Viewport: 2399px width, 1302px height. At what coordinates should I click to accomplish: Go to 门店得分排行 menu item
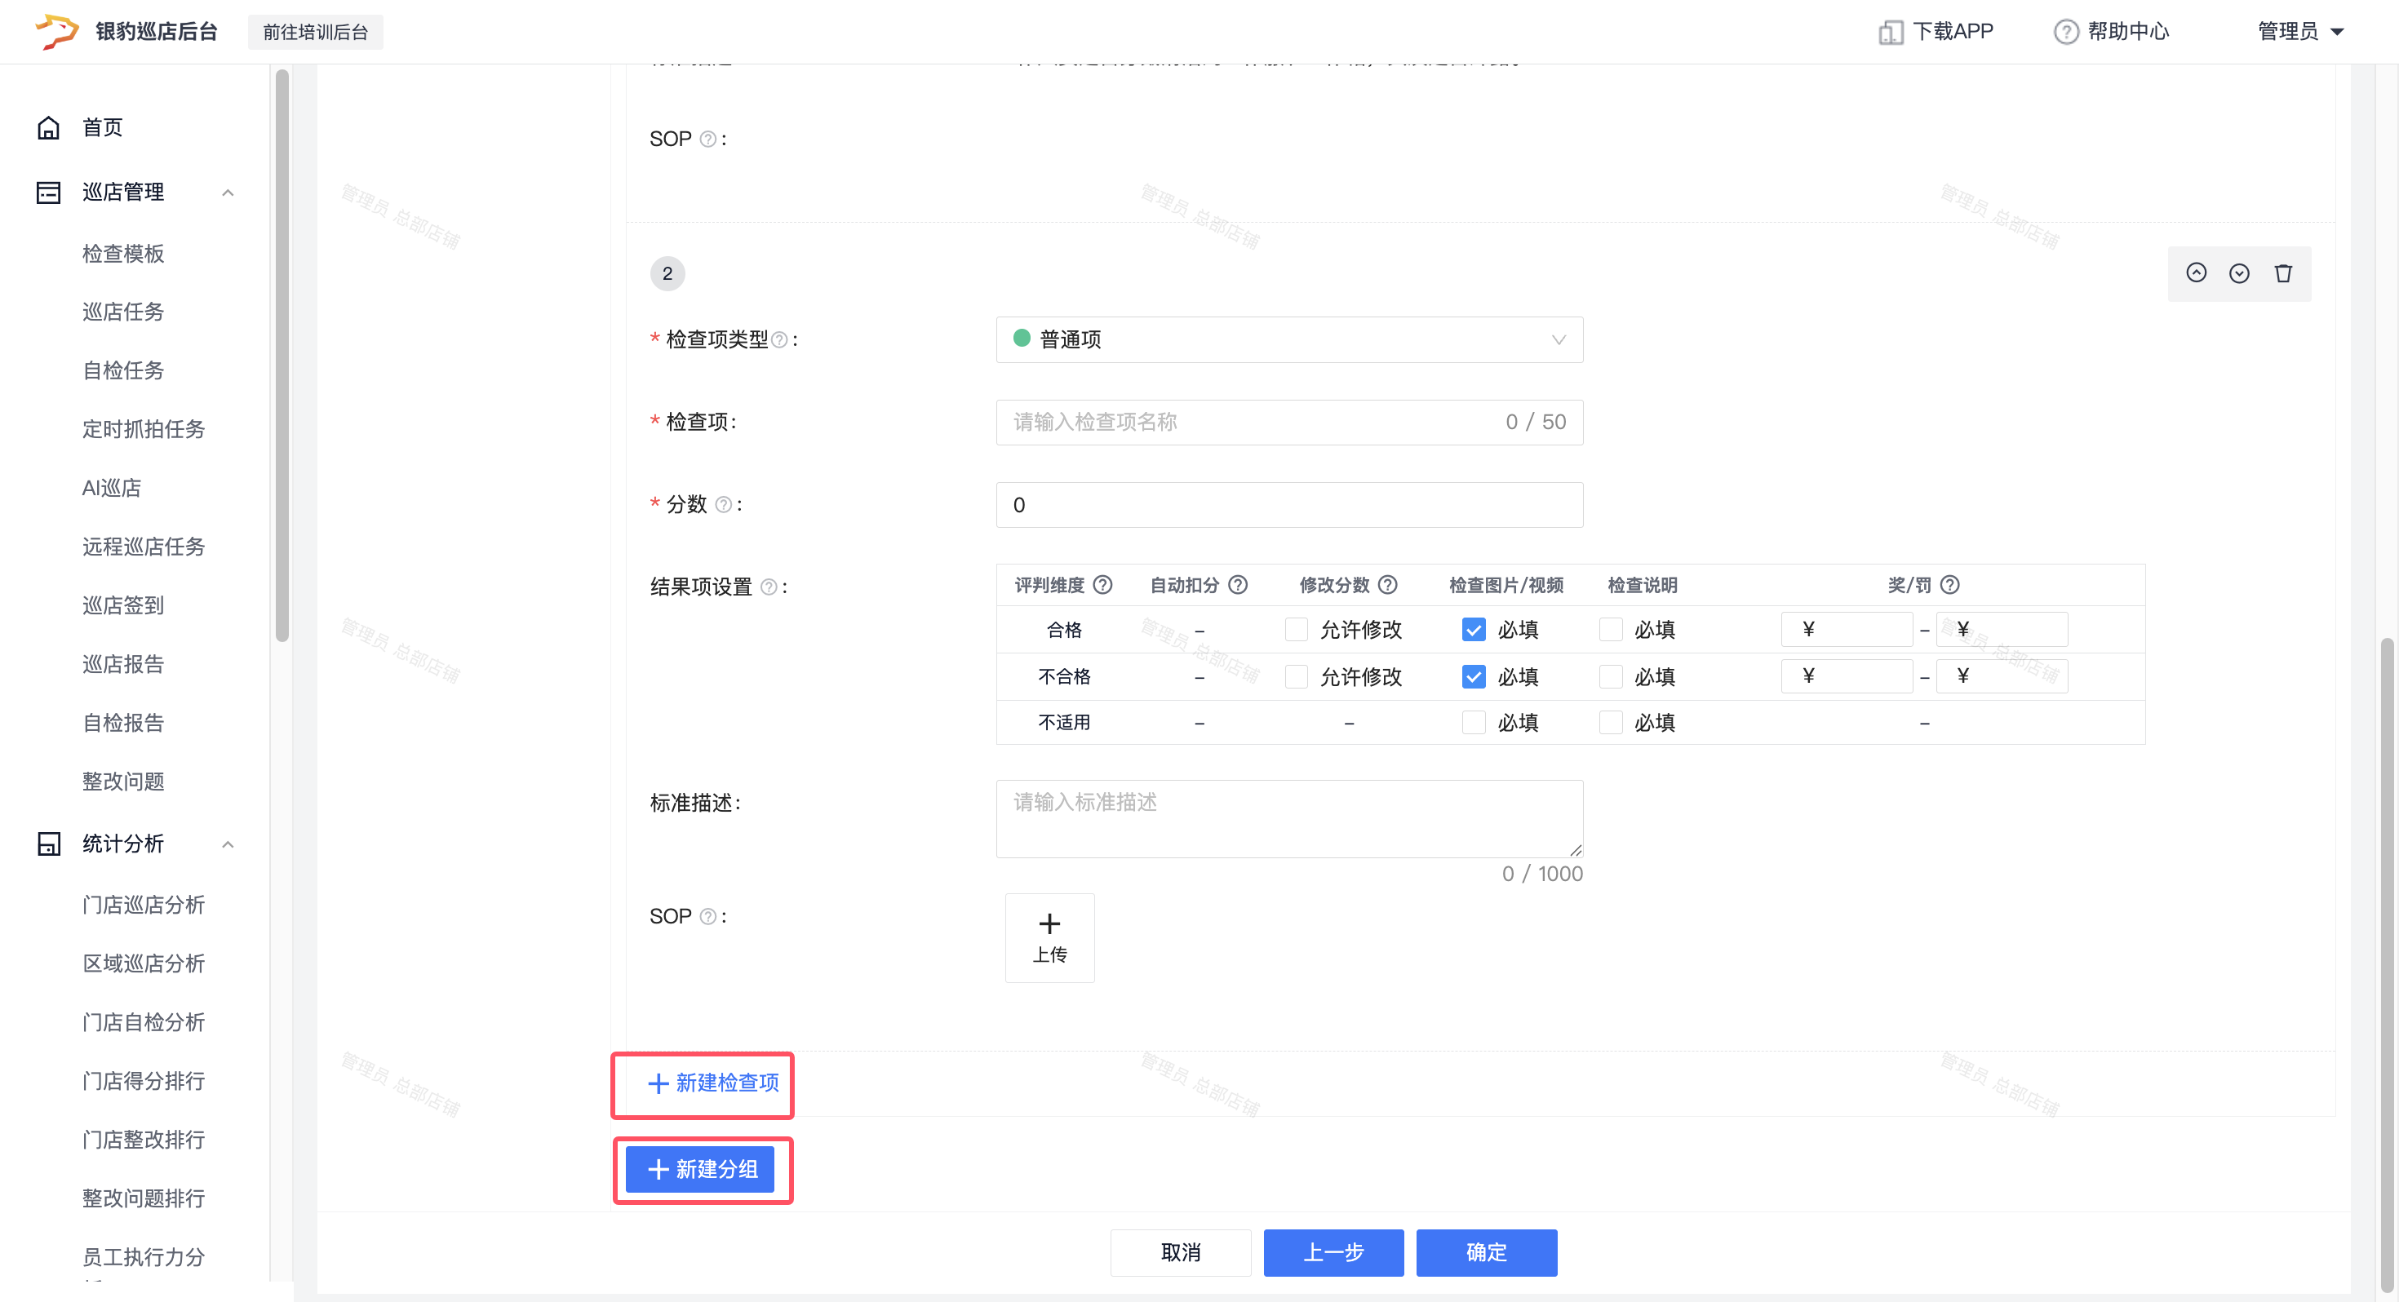pos(144,1080)
